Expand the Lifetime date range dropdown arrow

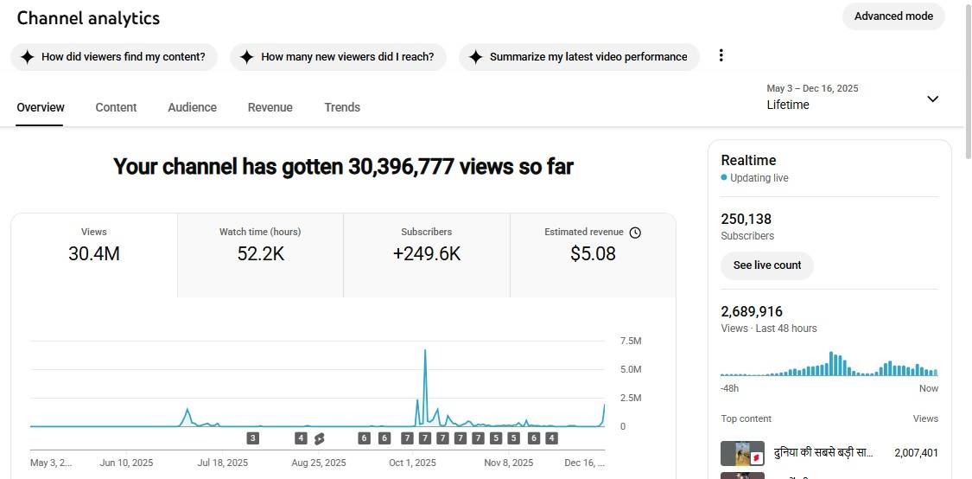coord(932,99)
